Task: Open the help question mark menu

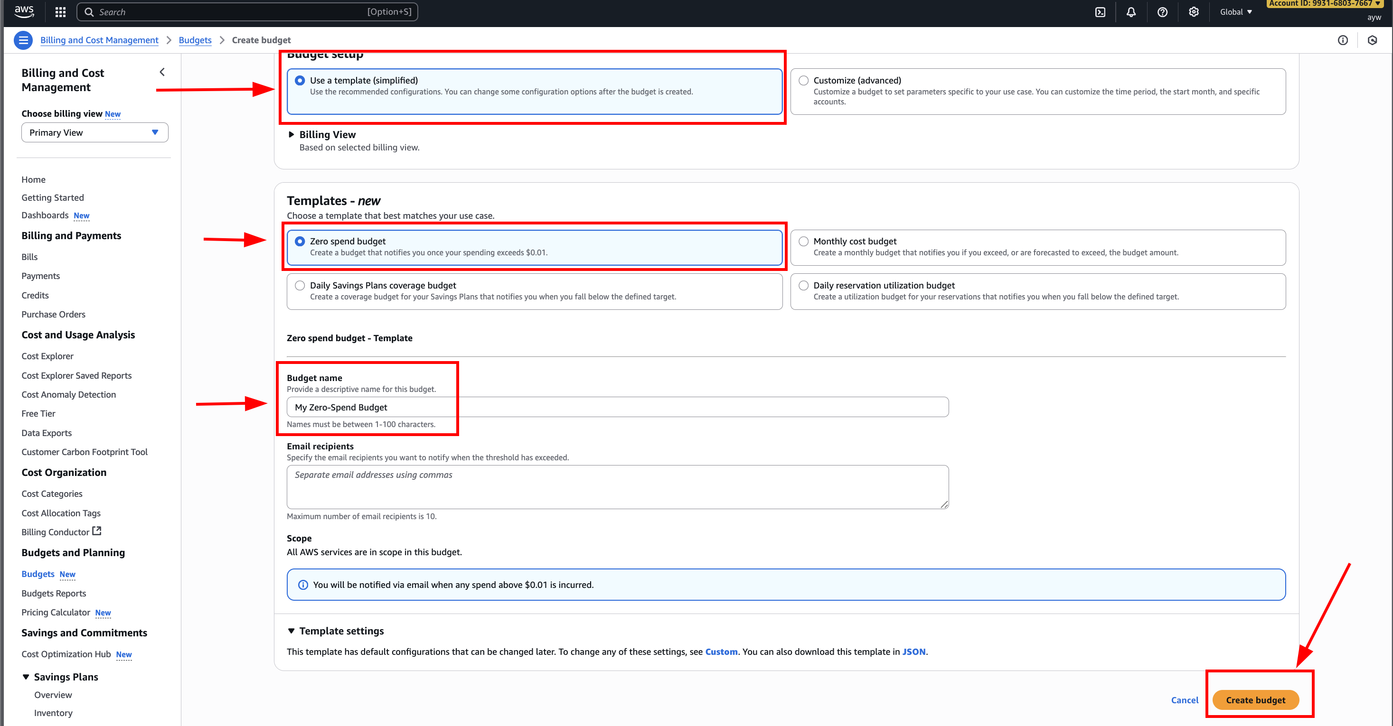Action: click(x=1162, y=12)
